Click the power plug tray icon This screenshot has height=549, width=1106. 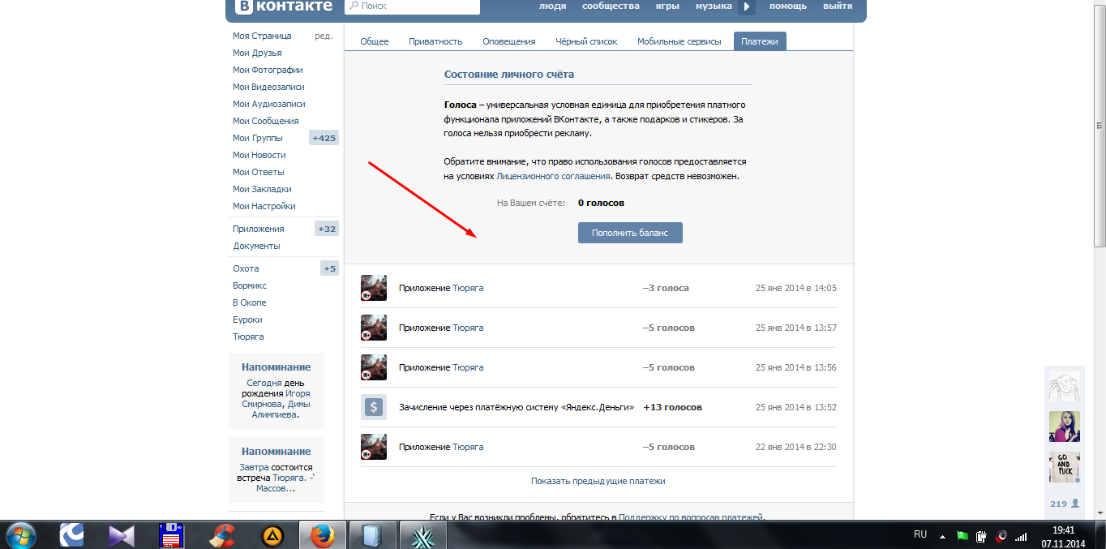pyautogui.click(x=982, y=536)
